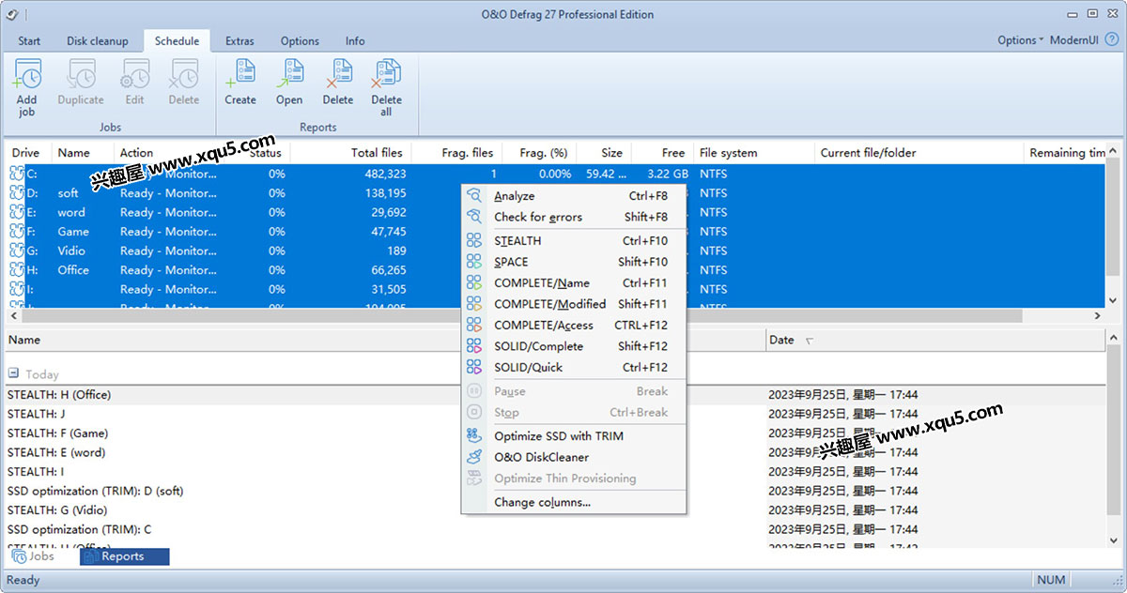Collapse the Today report group
This screenshot has height=593, width=1127.
13,374
